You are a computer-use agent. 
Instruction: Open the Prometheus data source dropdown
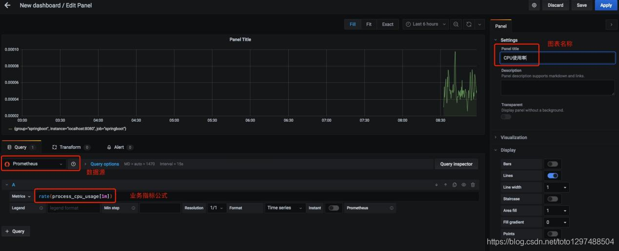coord(34,164)
